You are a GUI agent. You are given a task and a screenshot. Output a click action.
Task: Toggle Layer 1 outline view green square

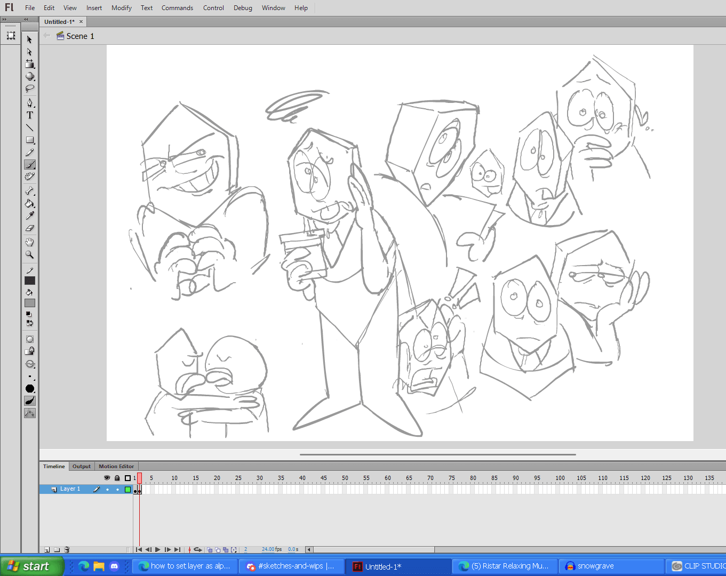pyautogui.click(x=127, y=489)
